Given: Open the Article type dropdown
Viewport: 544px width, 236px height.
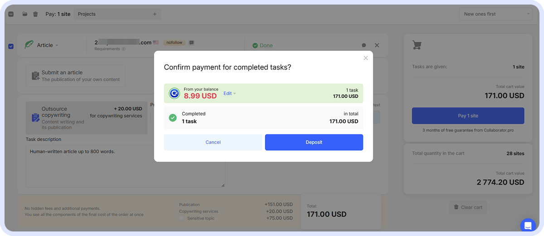Looking at the screenshot, I should (x=47, y=45).
